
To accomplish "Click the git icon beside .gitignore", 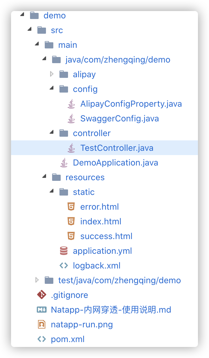I will coord(42,295).
